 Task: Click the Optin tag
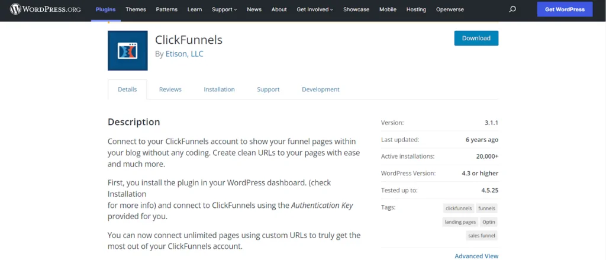[488, 222]
